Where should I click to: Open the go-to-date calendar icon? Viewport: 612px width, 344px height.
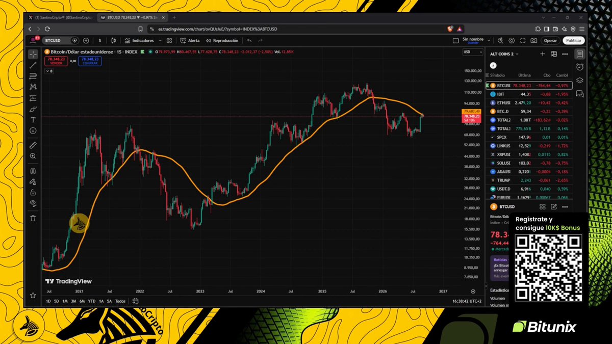136,301
